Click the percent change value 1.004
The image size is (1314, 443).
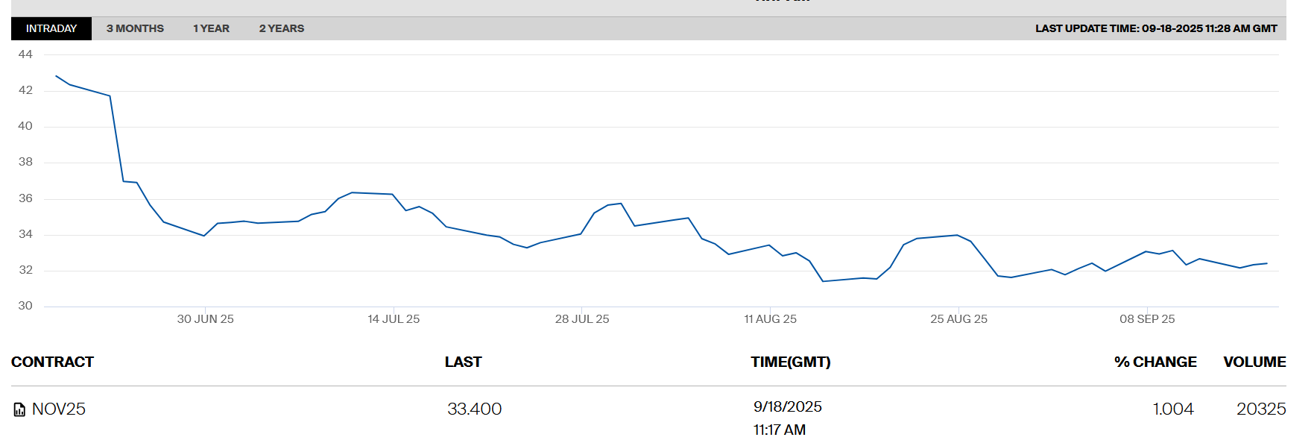tap(1172, 409)
